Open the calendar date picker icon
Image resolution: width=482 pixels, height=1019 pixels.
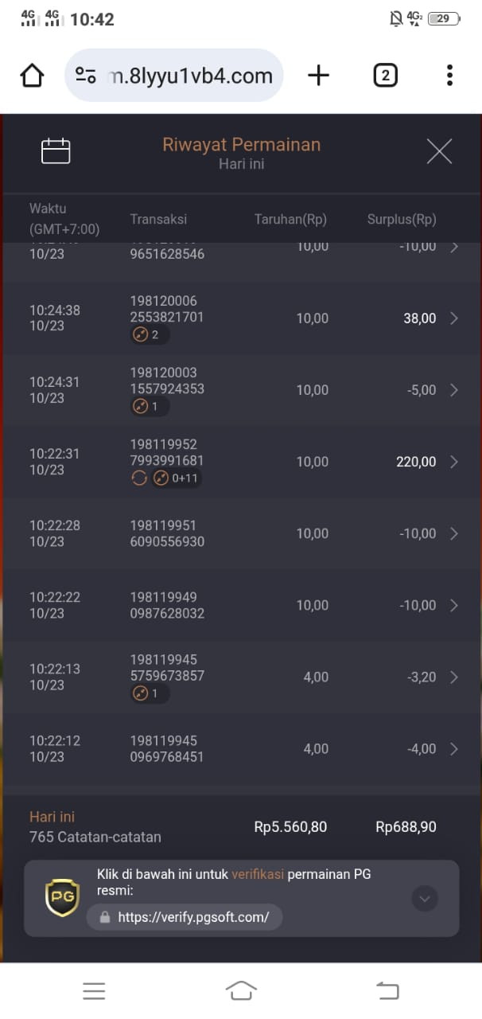(56, 151)
